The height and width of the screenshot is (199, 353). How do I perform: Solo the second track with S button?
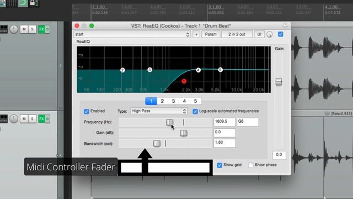coord(32,119)
